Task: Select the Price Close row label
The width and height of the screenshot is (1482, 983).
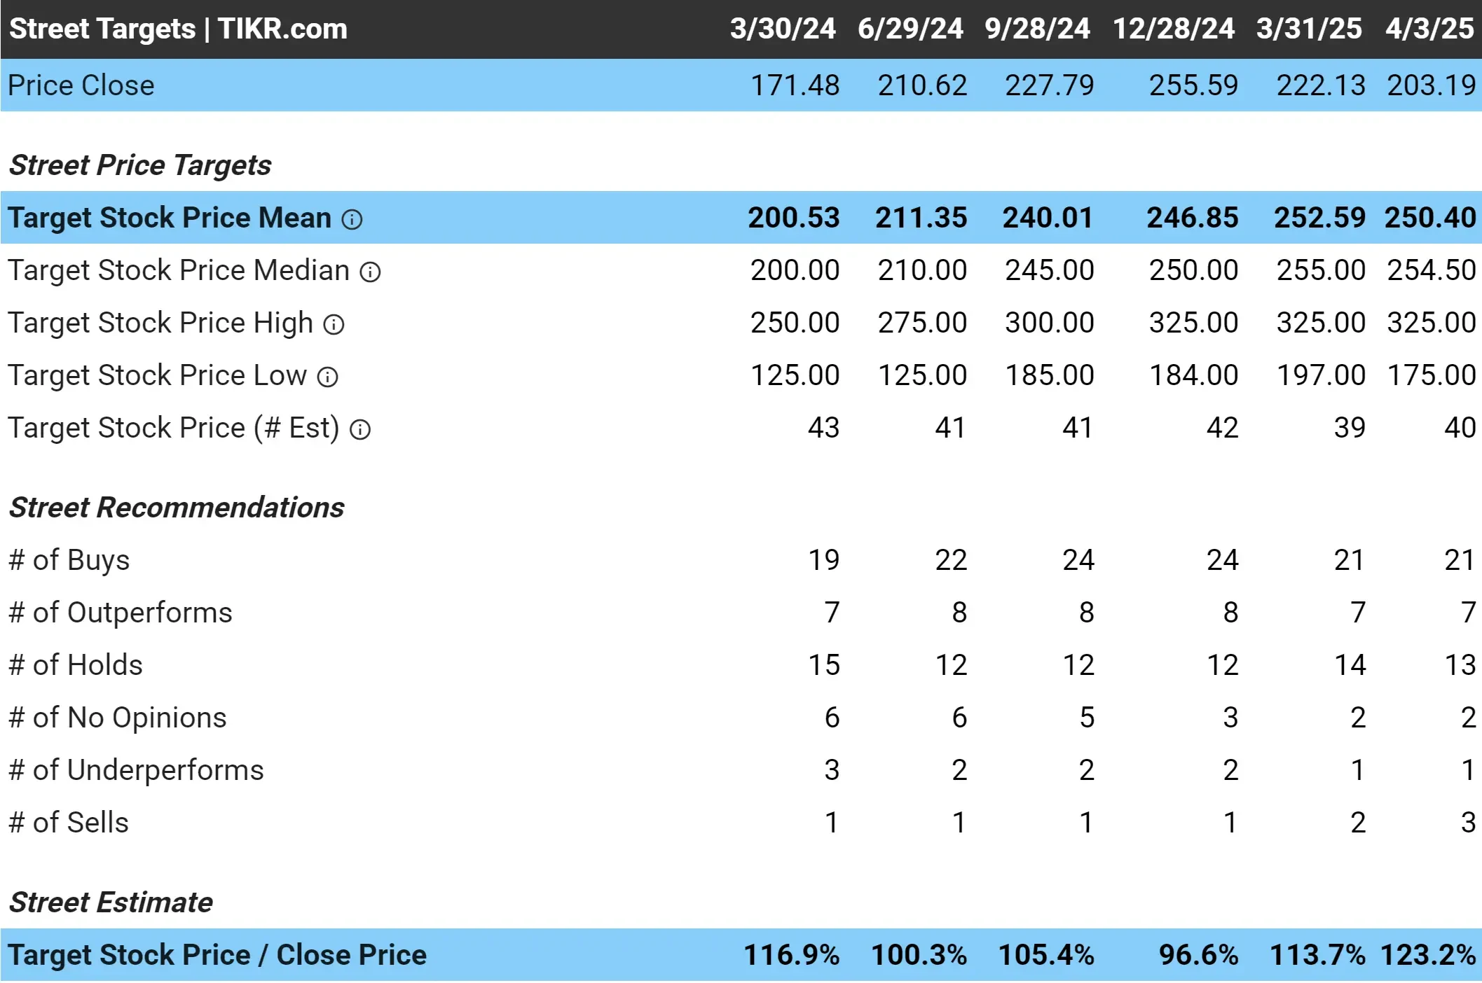Action: coord(81,85)
